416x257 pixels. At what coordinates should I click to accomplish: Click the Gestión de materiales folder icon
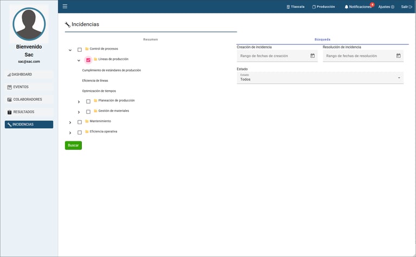tap(95, 111)
